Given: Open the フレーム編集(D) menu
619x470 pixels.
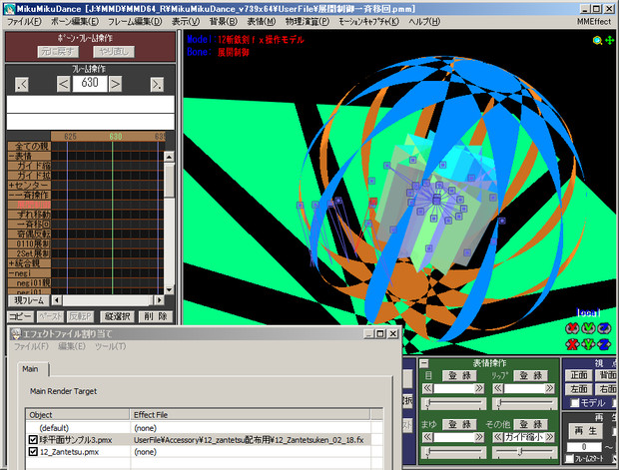Looking at the screenshot, I should coord(135,22).
